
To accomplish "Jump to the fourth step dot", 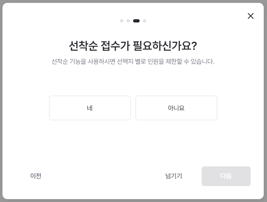I will (x=145, y=21).
